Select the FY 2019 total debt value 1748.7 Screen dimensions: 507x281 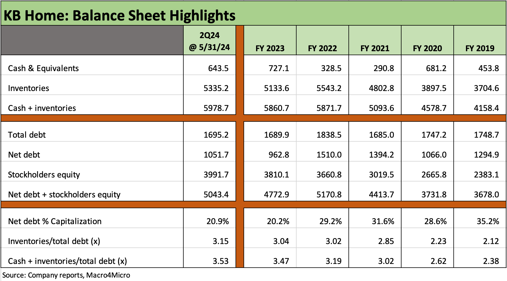[x=486, y=135]
